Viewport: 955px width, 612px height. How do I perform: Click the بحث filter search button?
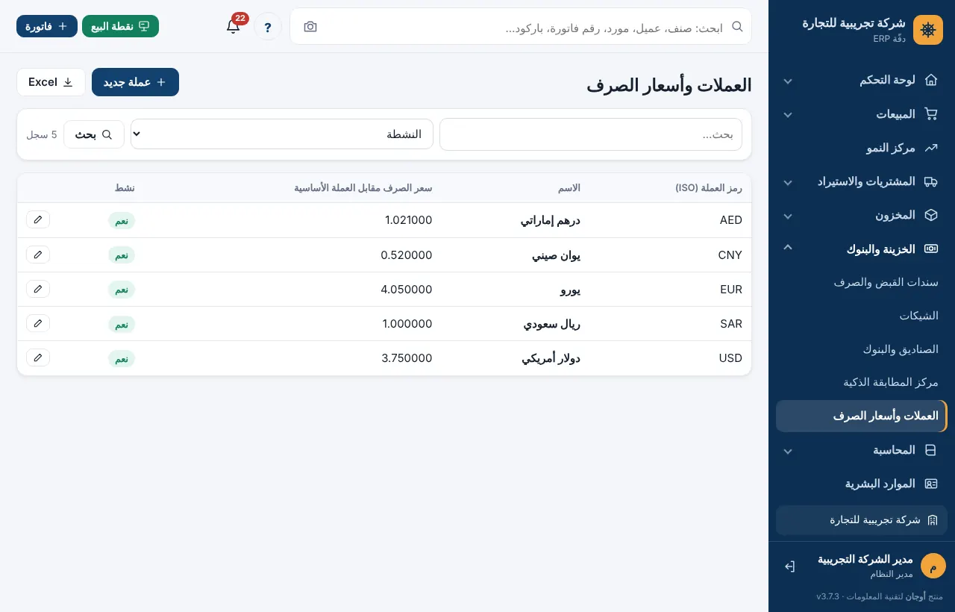[94, 134]
